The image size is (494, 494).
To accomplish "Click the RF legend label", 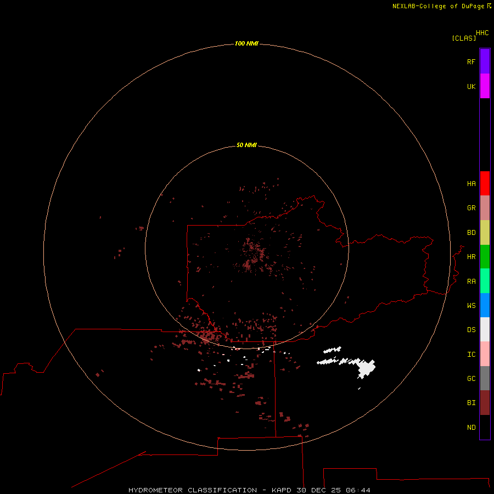I will (471, 61).
